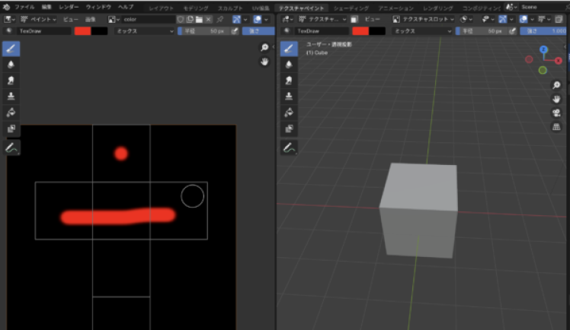Viewport: 570px width, 330px height.
Task: Switch to orthographic/perspective grid icon in viewport
Action: point(557,126)
